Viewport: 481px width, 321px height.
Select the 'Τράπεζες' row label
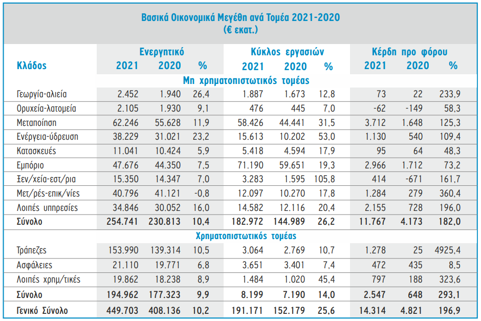32,250
